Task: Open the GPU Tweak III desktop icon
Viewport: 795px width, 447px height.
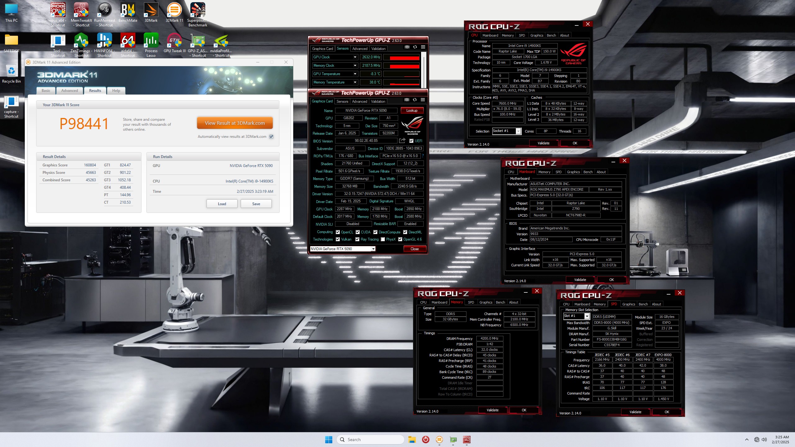Action: point(174,43)
